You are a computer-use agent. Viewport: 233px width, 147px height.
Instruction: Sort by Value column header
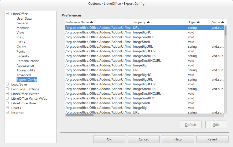click(x=218, y=22)
